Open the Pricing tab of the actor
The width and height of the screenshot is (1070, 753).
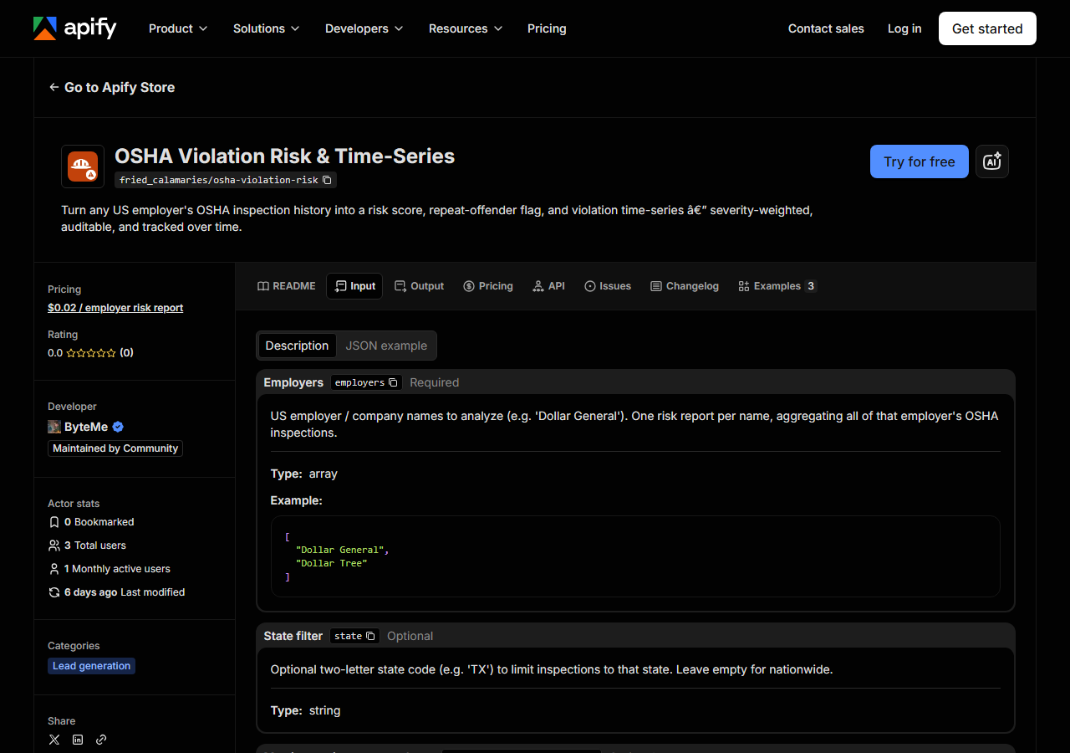point(488,286)
